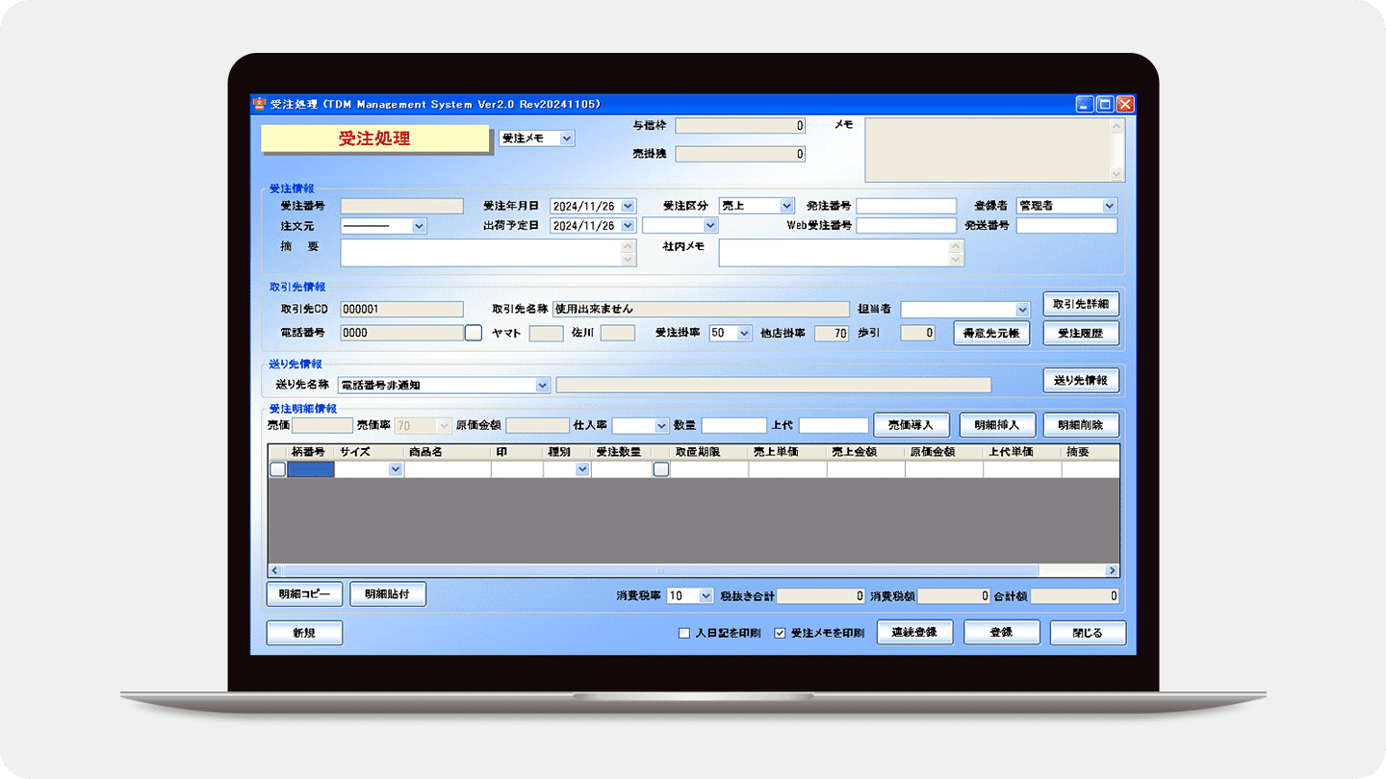Image resolution: width=1386 pixels, height=779 pixels.
Task: Open the 種別 dropdown in the grid row
Action: click(x=582, y=469)
